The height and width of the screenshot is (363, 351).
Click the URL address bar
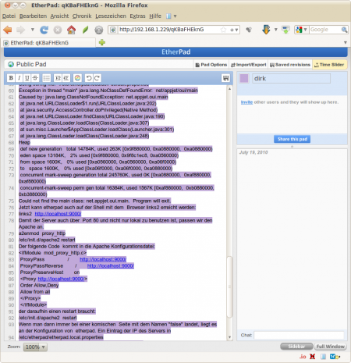pos(169,30)
